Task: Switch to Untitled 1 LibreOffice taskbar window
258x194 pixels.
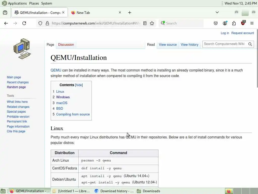Action: click(x=71, y=191)
